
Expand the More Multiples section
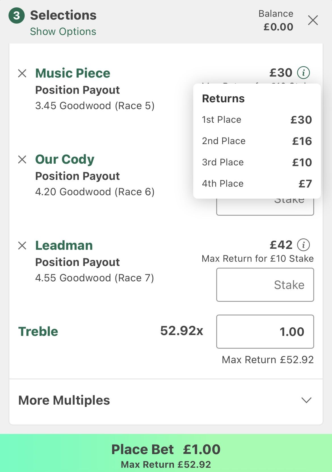point(64,400)
